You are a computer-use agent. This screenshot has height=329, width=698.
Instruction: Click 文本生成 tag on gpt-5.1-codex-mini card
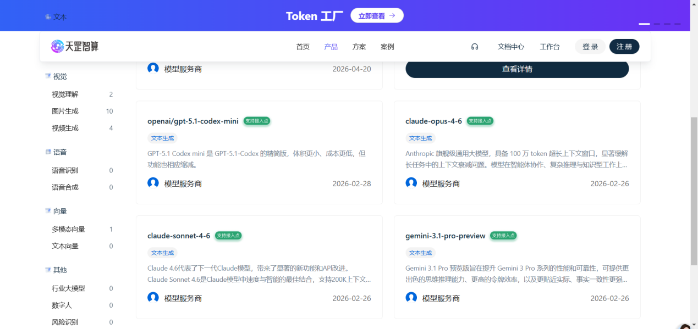pyautogui.click(x=162, y=138)
